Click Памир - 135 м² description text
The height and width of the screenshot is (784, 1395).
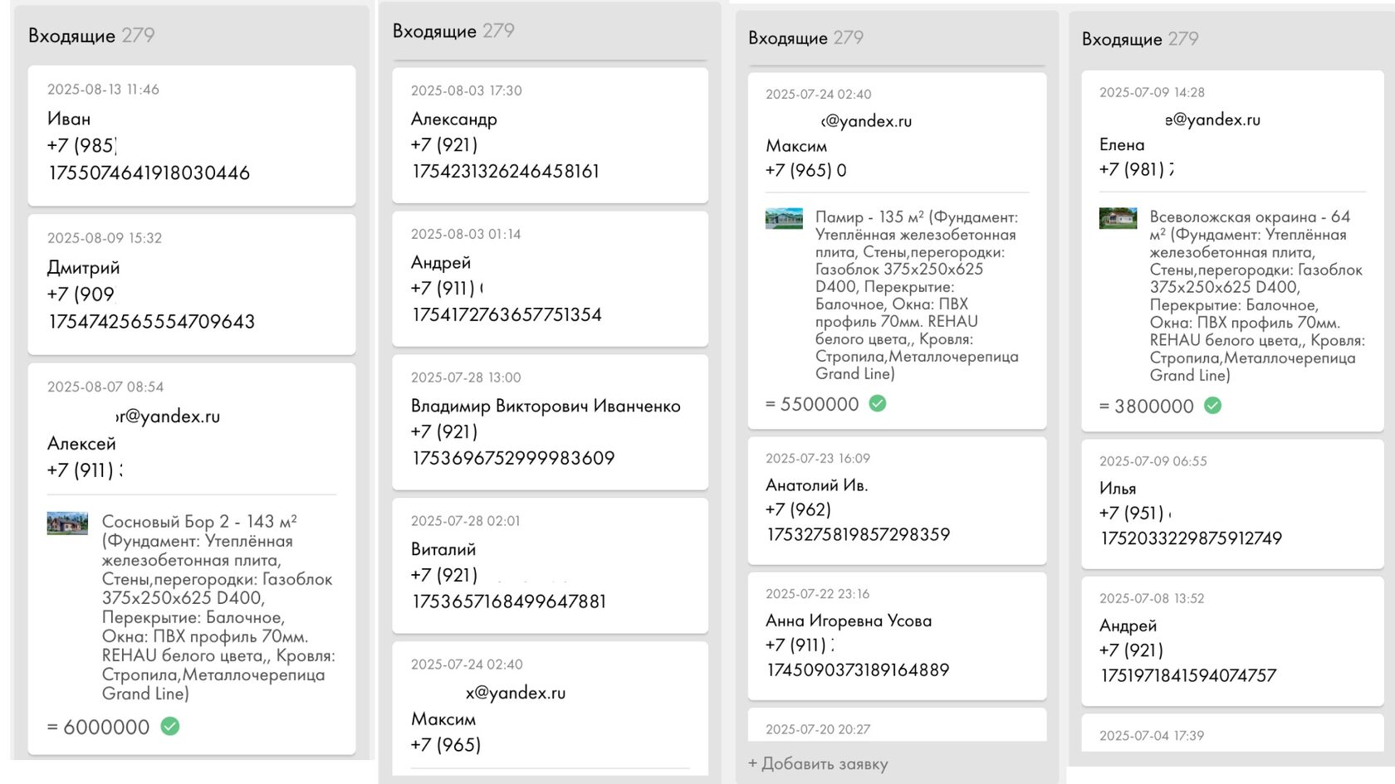click(x=918, y=295)
